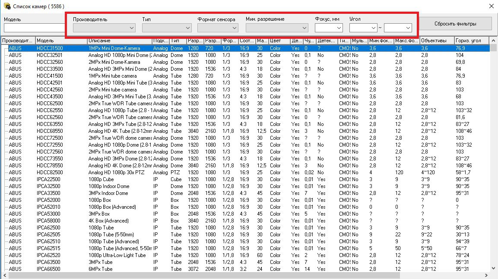Viewport: 498px width, 279px height.
Task: Select the HDCC31500 camera row
Action: coord(248,48)
